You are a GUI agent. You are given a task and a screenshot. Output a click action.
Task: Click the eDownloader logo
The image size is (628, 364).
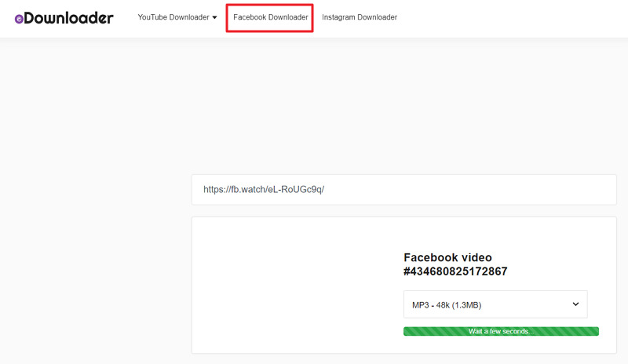click(x=64, y=18)
